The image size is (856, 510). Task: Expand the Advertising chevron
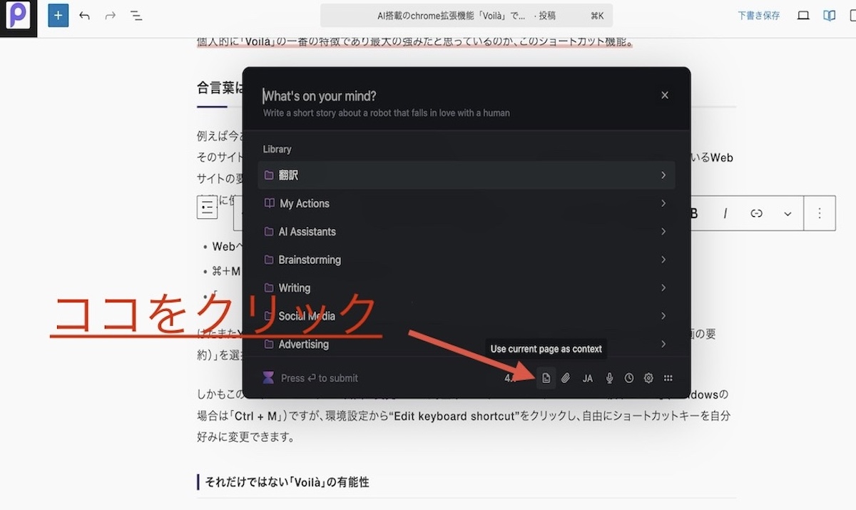(x=663, y=344)
